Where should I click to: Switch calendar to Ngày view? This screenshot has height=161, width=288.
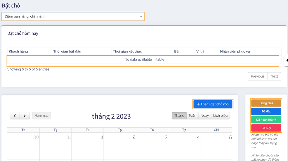point(204,116)
